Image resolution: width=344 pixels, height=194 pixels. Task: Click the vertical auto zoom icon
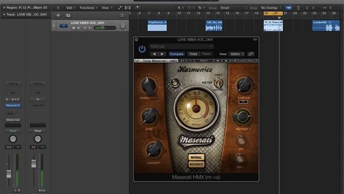coord(298,8)
